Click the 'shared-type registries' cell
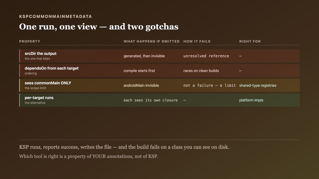This screenshot has height=179, width=319. pyautogui.click(x=258, y=85)
